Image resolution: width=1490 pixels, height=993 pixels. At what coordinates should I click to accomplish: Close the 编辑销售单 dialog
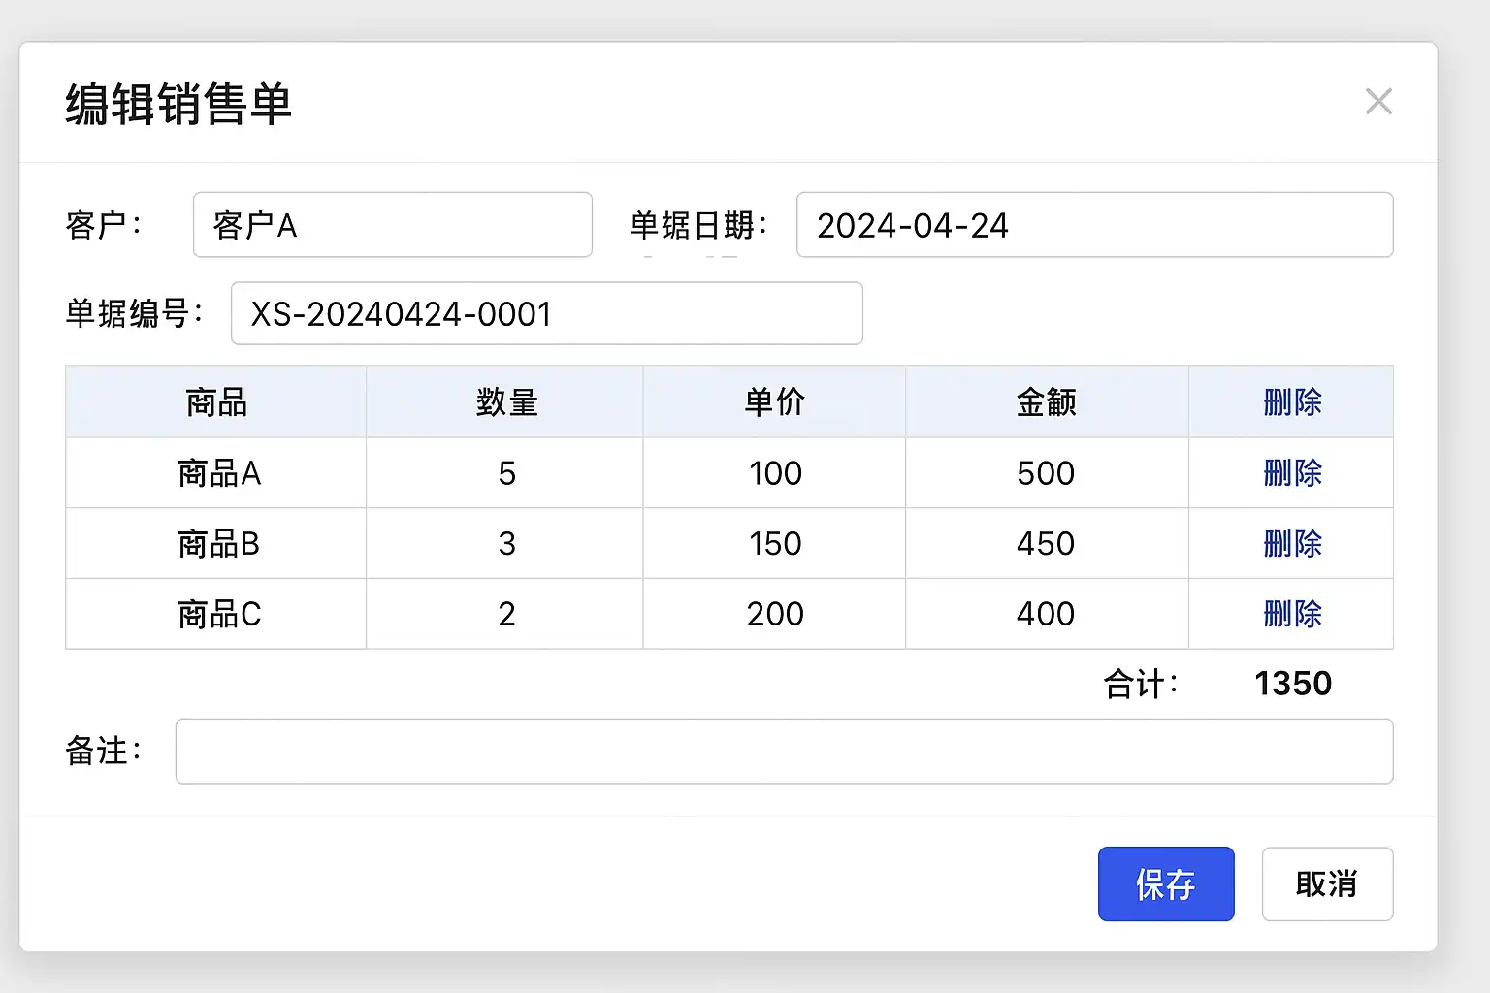click(1378, 102)
